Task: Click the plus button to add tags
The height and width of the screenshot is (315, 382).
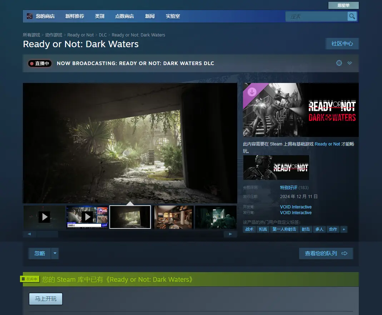Action: point(344,229)
